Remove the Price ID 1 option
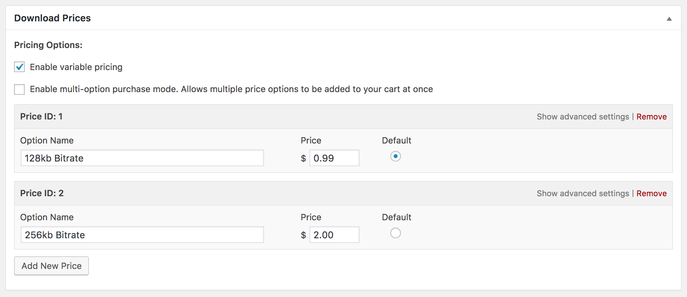Image resolution: width=687 pixels, height=297 pixels. pos(652,117)
